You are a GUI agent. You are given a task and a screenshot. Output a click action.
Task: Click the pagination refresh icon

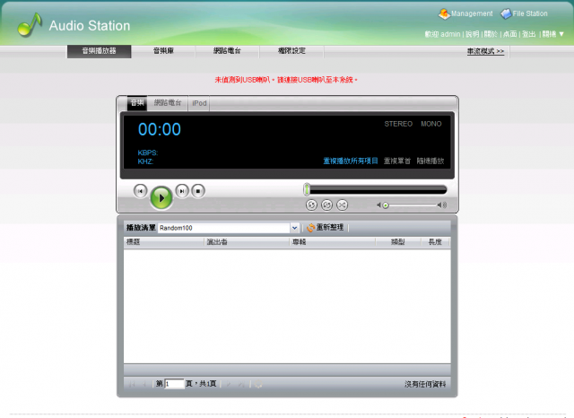click(258, 384)
